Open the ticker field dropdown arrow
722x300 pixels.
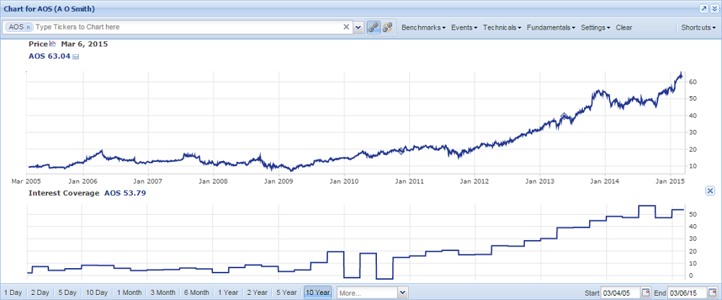pyautogui.click(x=359, y=27)
